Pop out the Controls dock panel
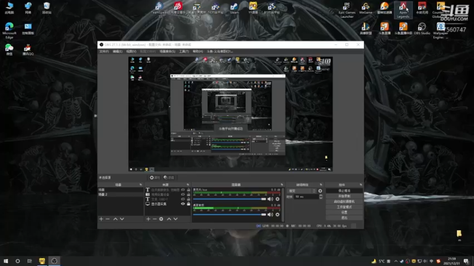The image size is (474, 266). point(361,184)
